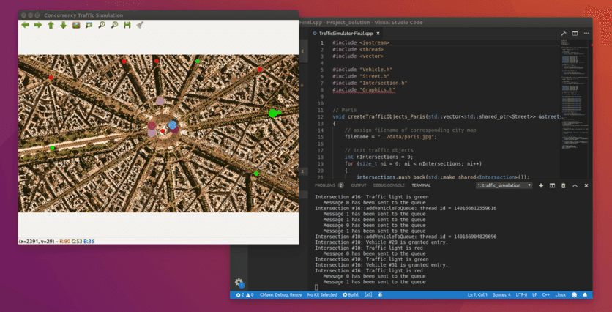Click the brush icon in image toolbar
Screen dimensions: 612x312
click(x=140, y=25)
